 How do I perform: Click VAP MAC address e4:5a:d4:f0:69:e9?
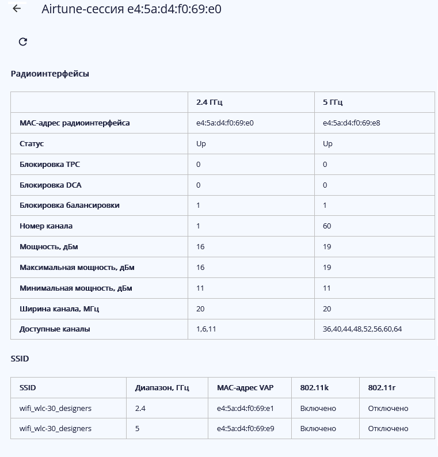pos(245,429)
